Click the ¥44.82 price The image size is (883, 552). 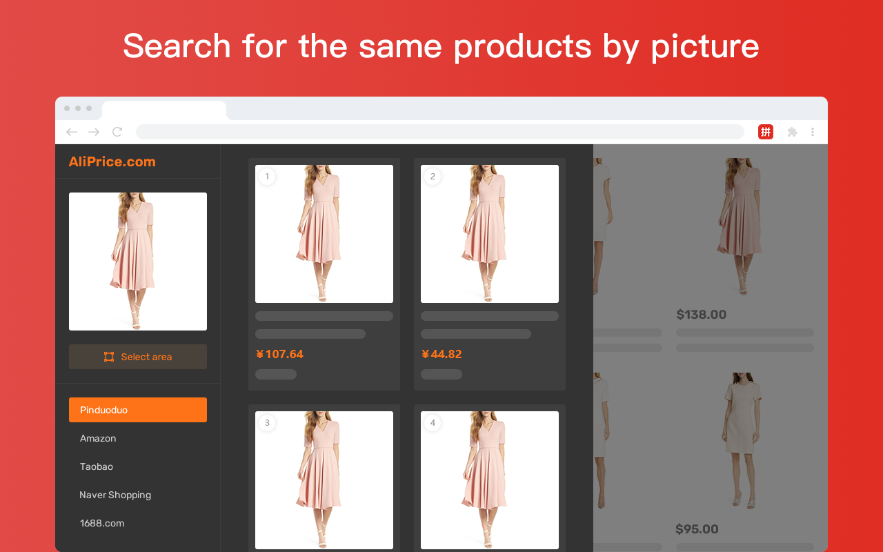point(441,354)
